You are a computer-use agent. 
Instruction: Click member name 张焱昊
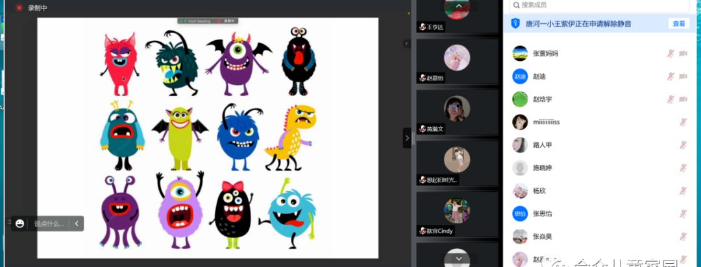542,237
